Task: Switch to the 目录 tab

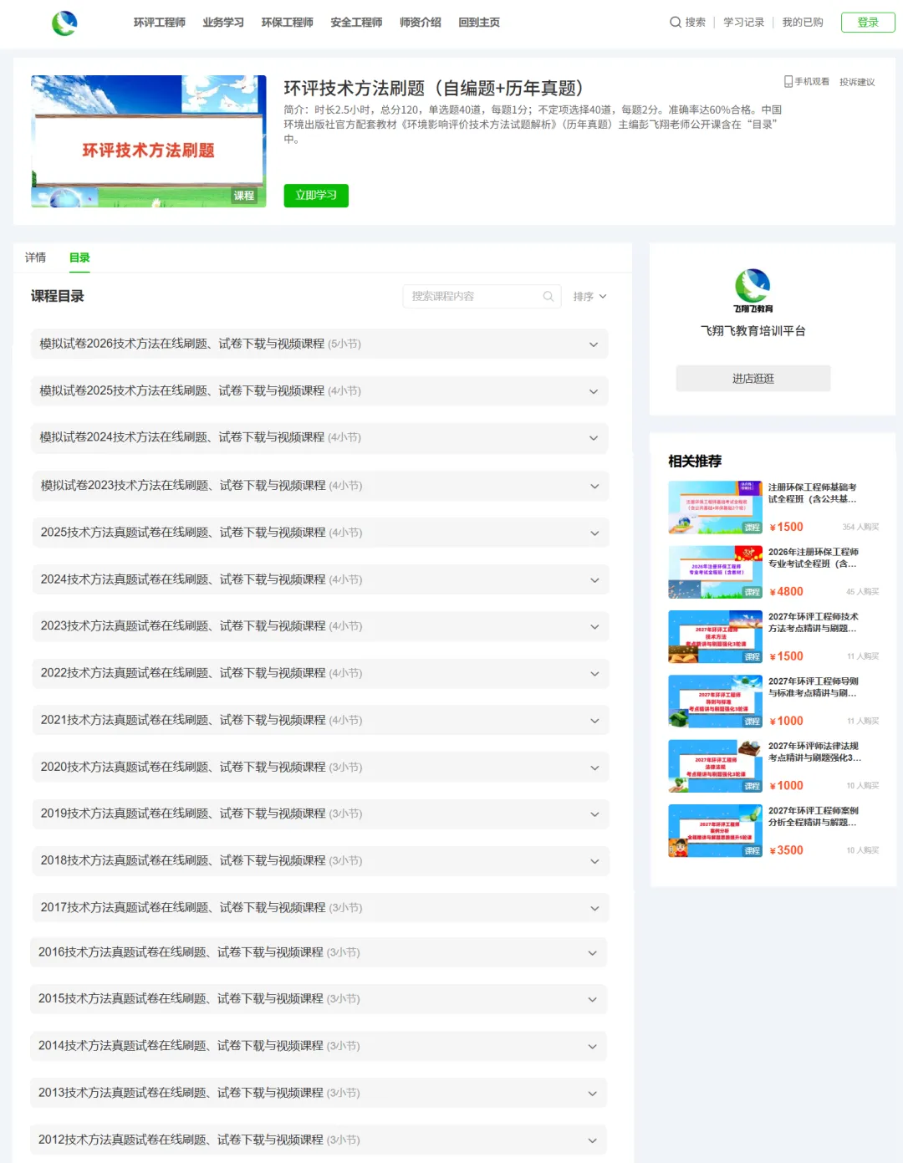Action: click(x=79, y=258)
